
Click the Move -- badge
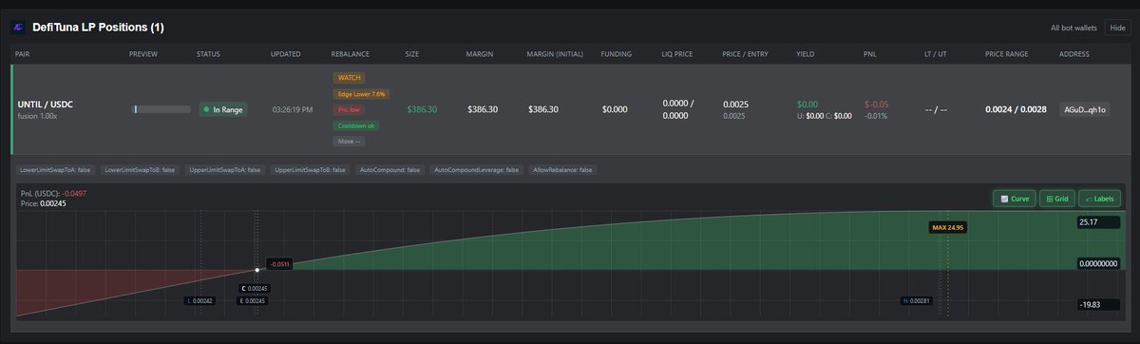(x=349, y=141)
